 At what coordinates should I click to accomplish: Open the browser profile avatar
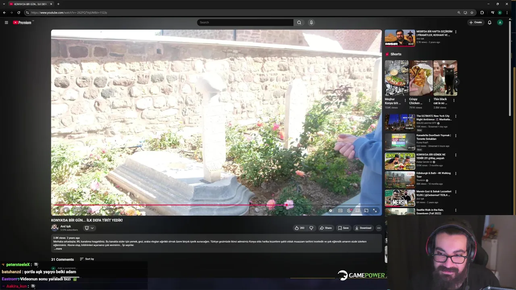pyautogui.click(x=500, y=12)
